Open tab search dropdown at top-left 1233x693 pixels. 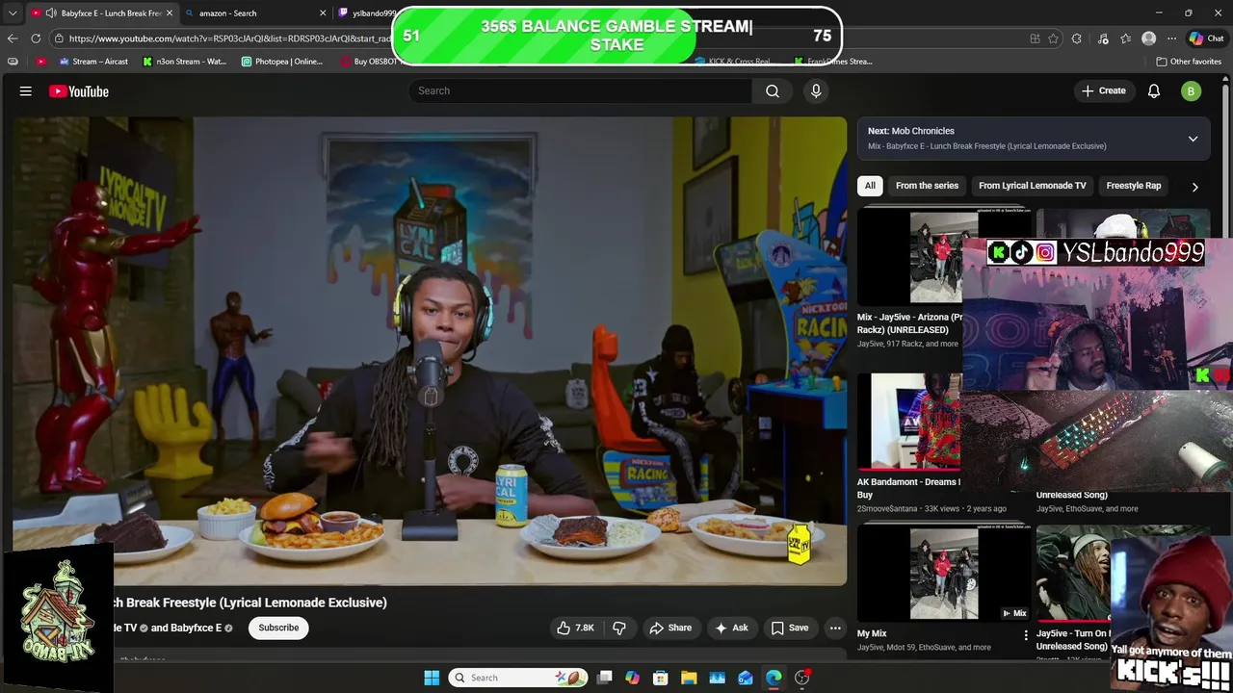click(13, 13)
